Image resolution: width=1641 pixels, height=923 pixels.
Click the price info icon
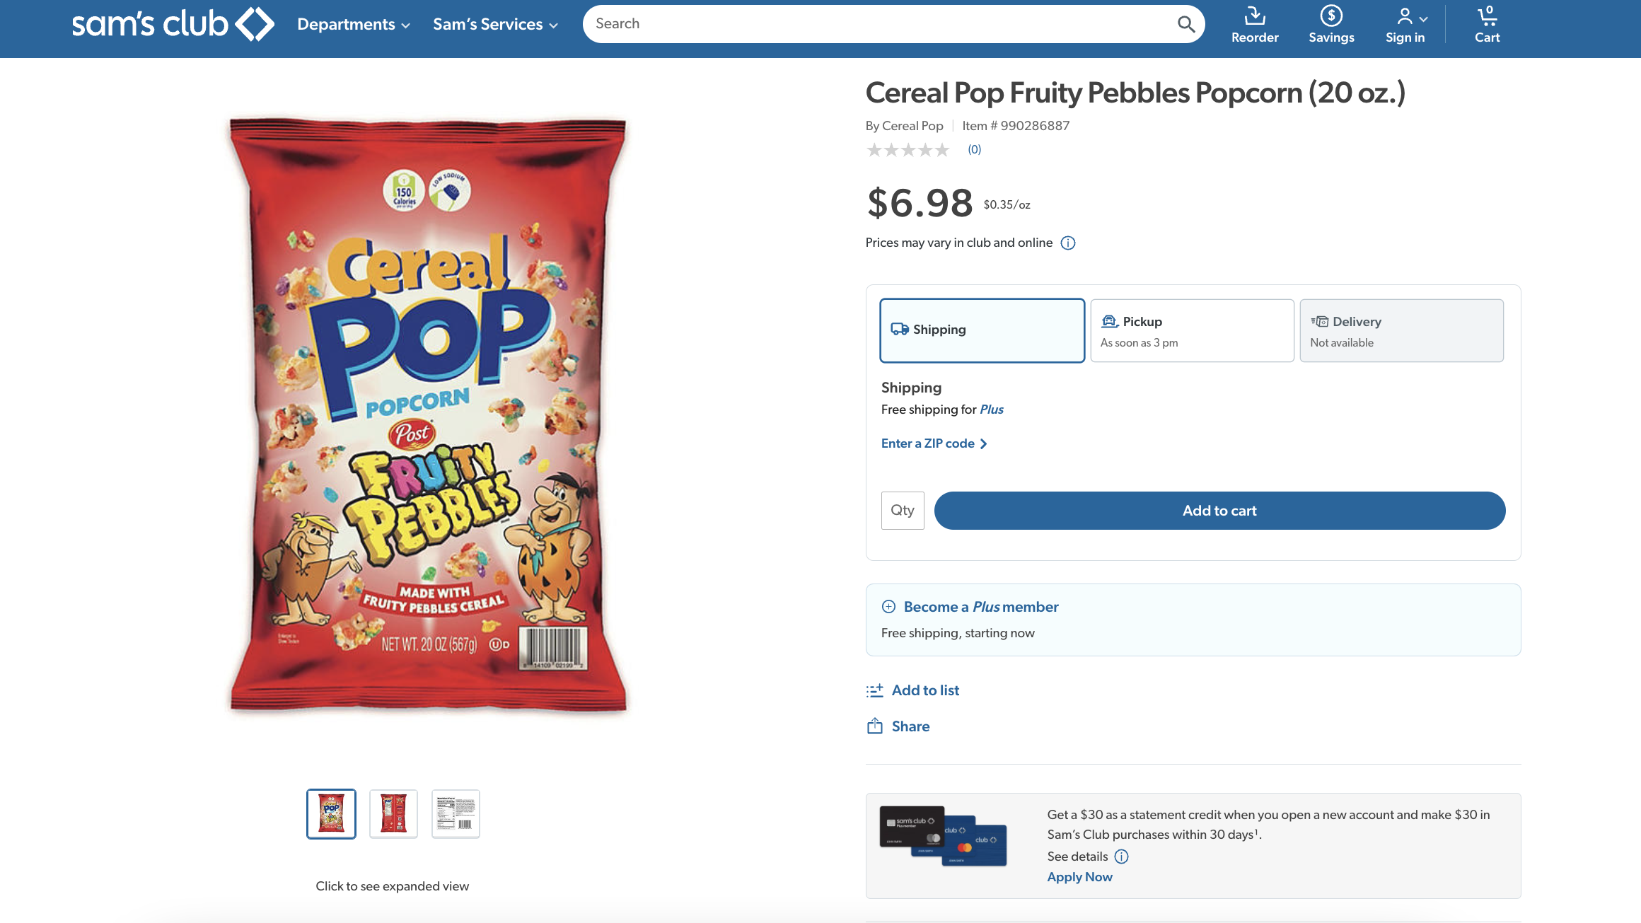(1068, 243)
